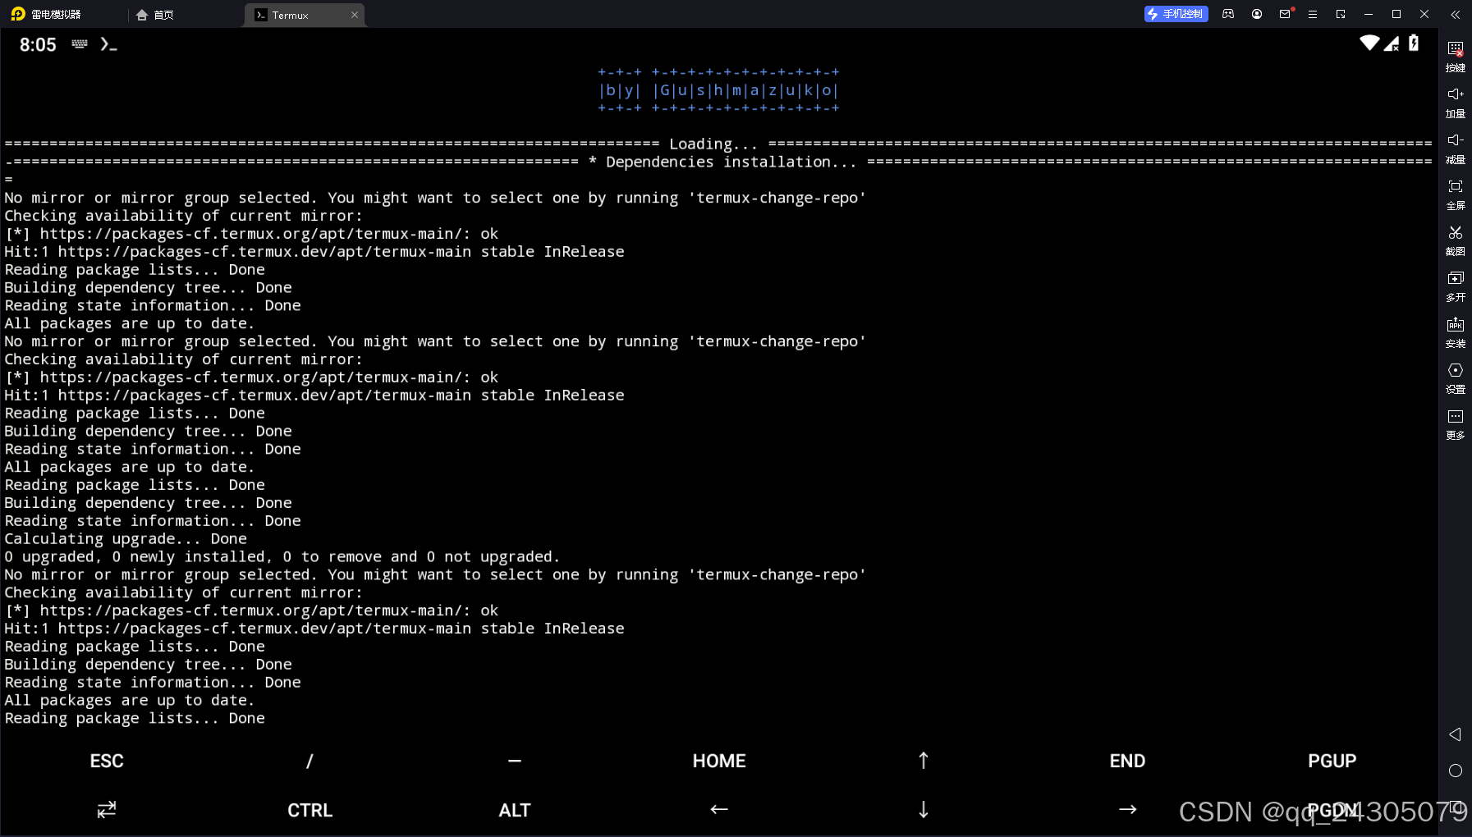The height and width of the screenshot is (837, 1472).
Task: Click the battery charging status icon
Action: click(1414, 43)
